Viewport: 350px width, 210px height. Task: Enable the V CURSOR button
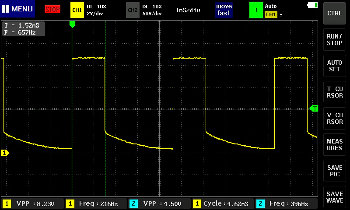click(x=334, y=119)
